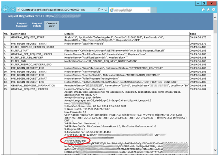Viewport: 219px width, 156px height.
Task: Click the Time column header
Action: click(x=193, y=34)
